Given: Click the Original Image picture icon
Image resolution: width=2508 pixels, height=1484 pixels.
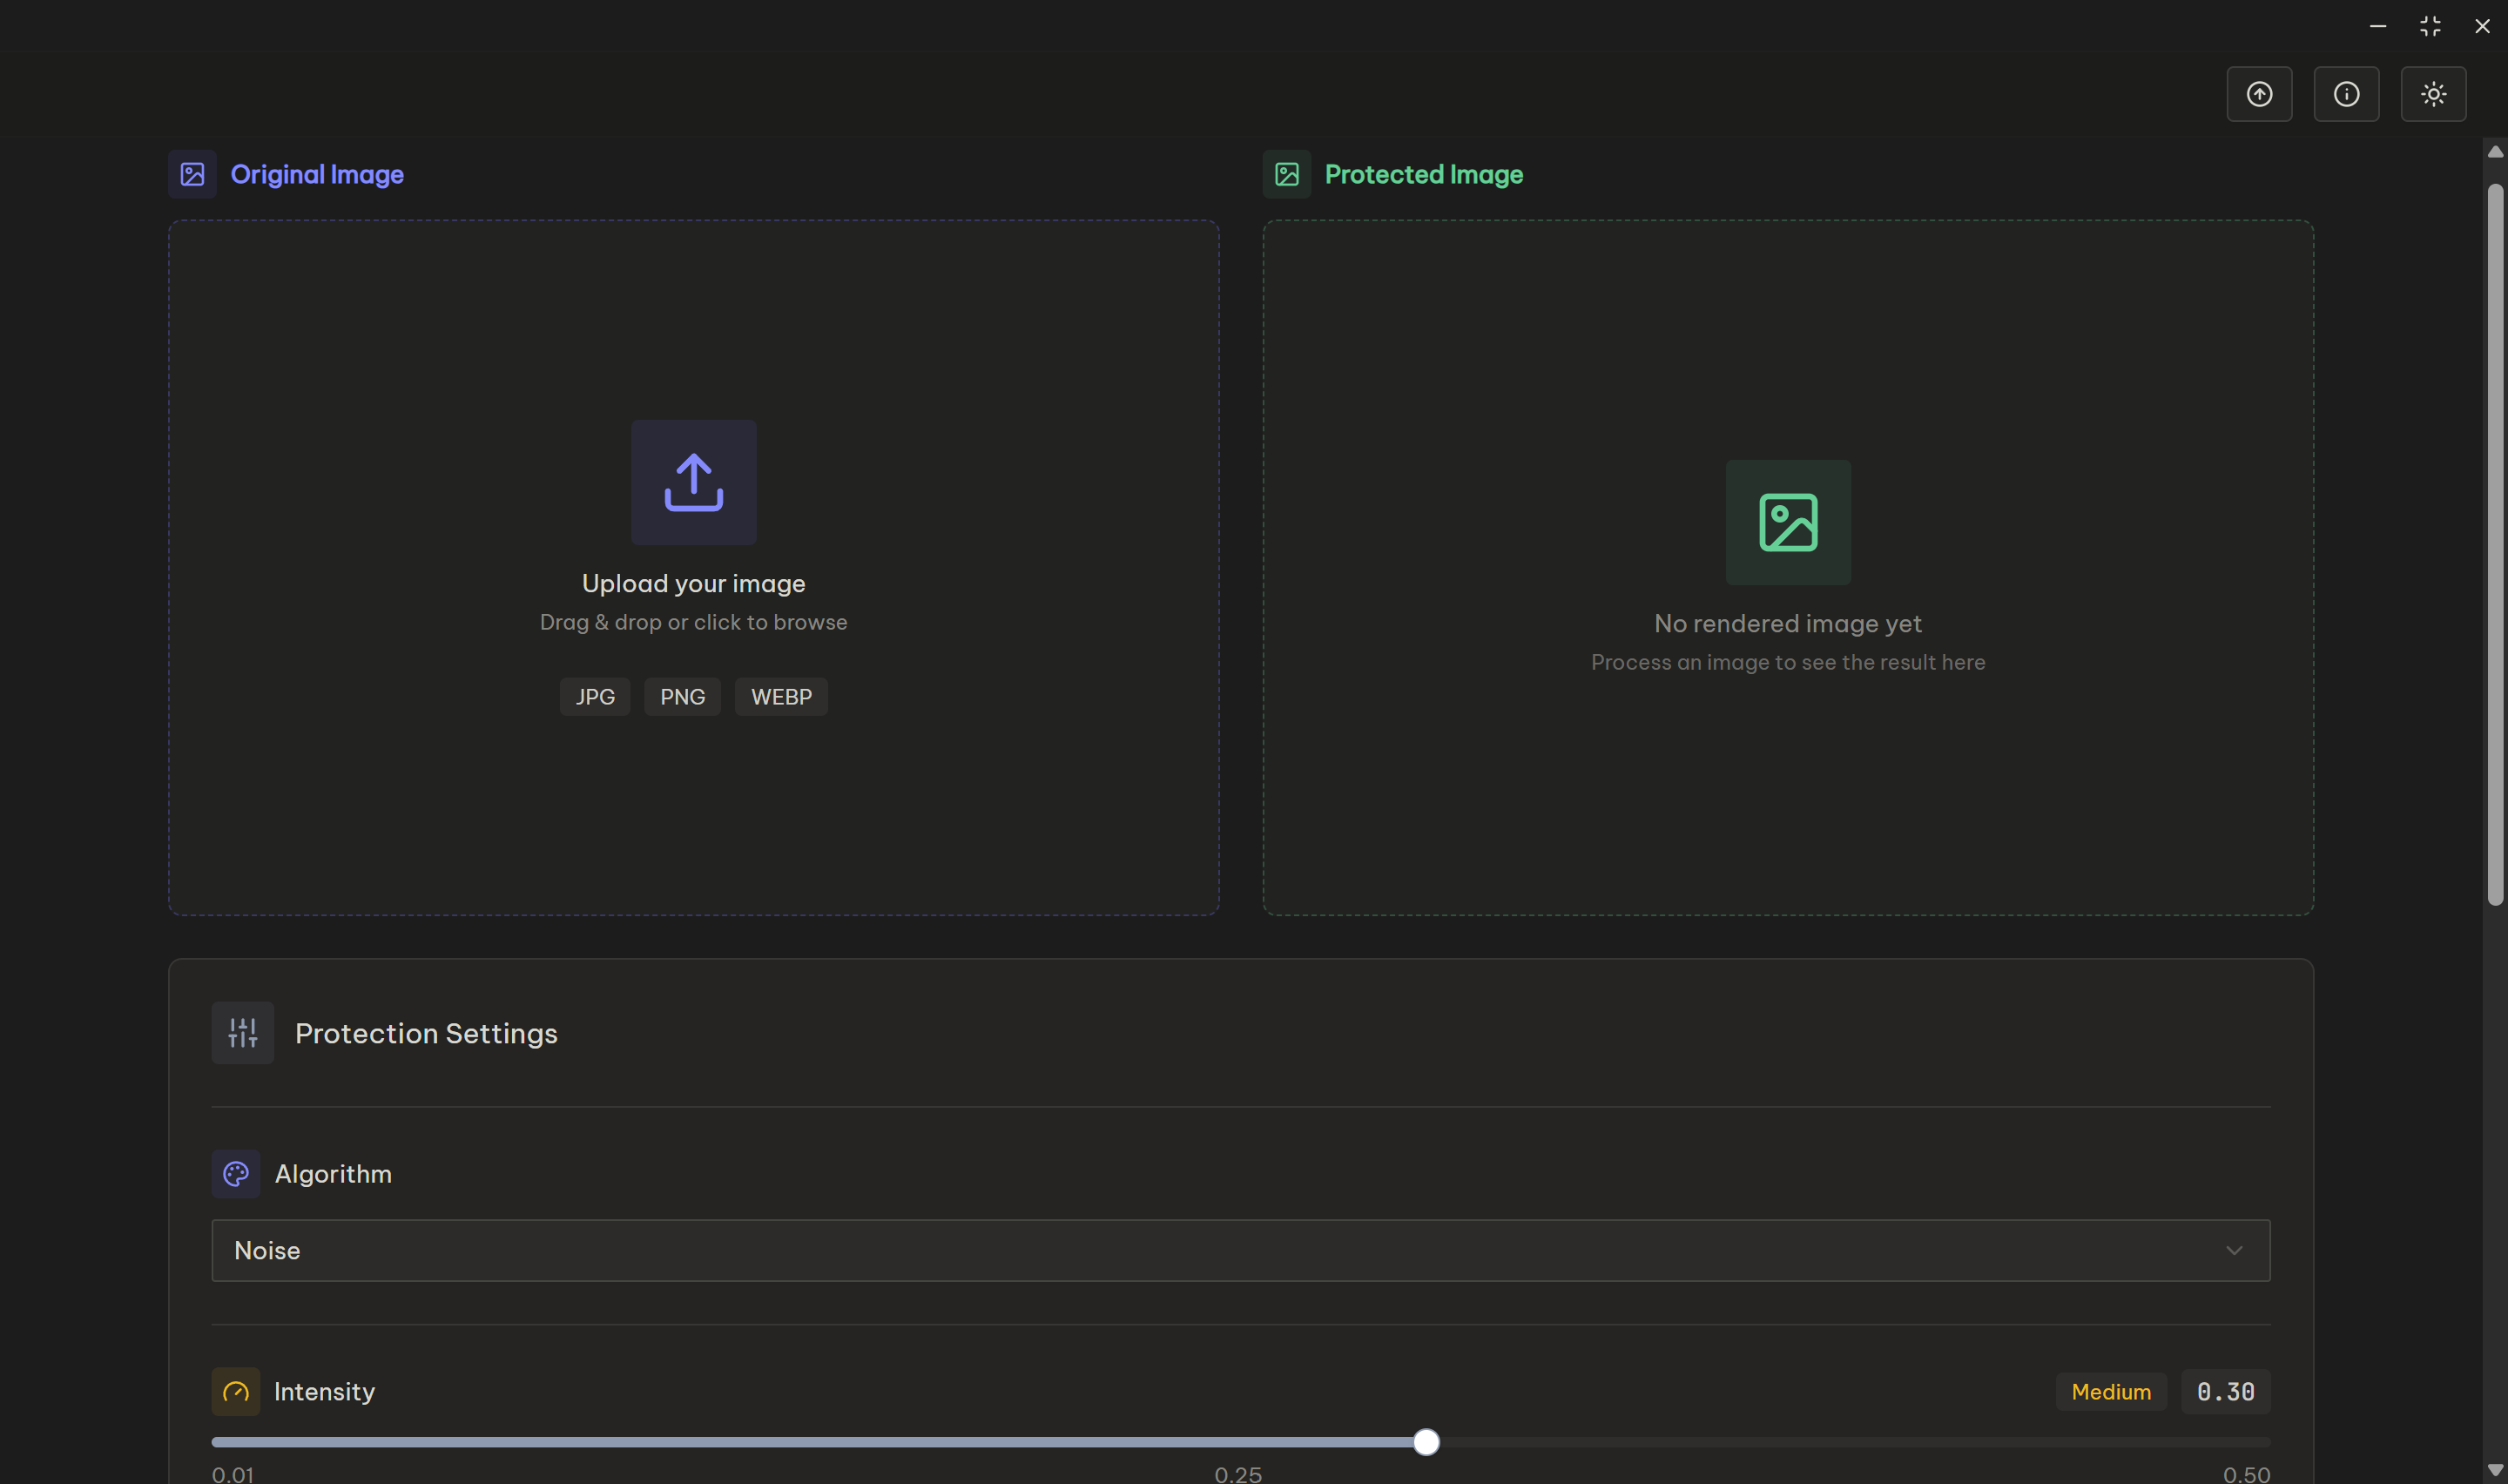Looking at the screenshot, I should [193, 174].
